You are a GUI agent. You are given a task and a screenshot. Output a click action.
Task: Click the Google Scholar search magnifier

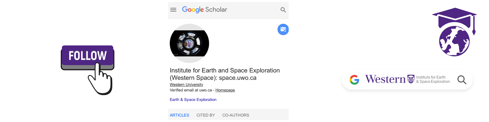pyautogui.click(x=283, y=10)
